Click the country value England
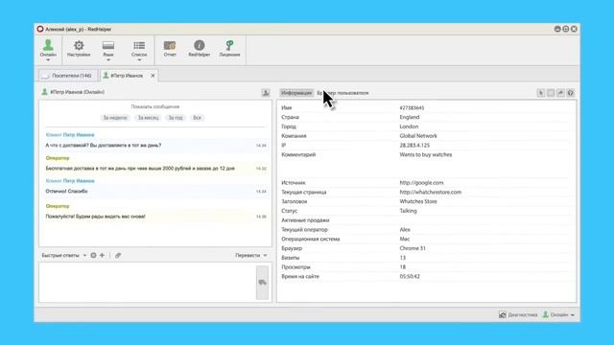Viewport: 614px width, 345px height. tap(410, 117)
